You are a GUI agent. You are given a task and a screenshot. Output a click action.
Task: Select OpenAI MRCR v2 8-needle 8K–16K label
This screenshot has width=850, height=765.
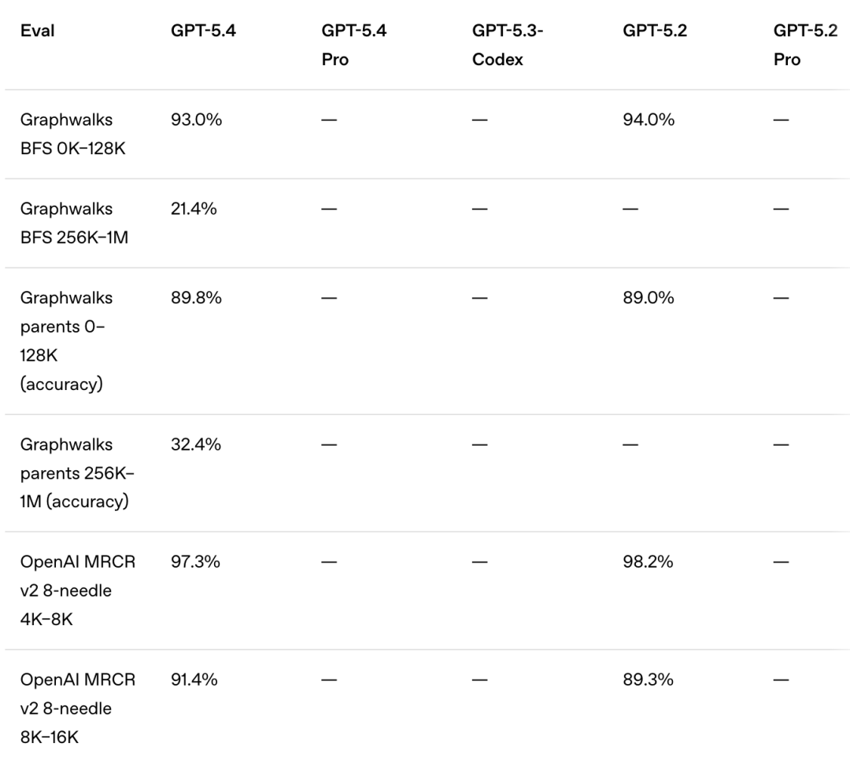(77, 708)
